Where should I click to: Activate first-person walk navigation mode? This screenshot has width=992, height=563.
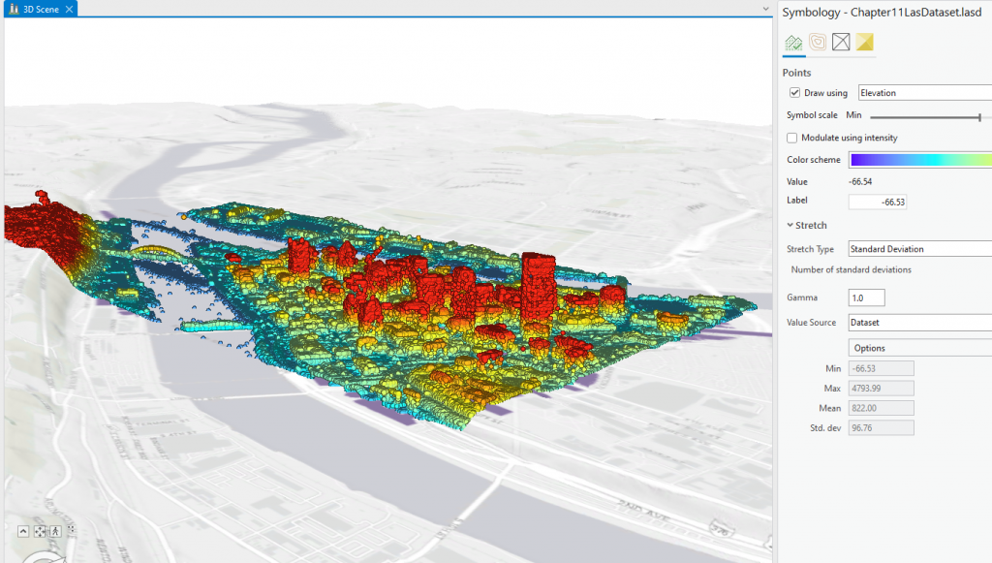(x=55, y=531)
